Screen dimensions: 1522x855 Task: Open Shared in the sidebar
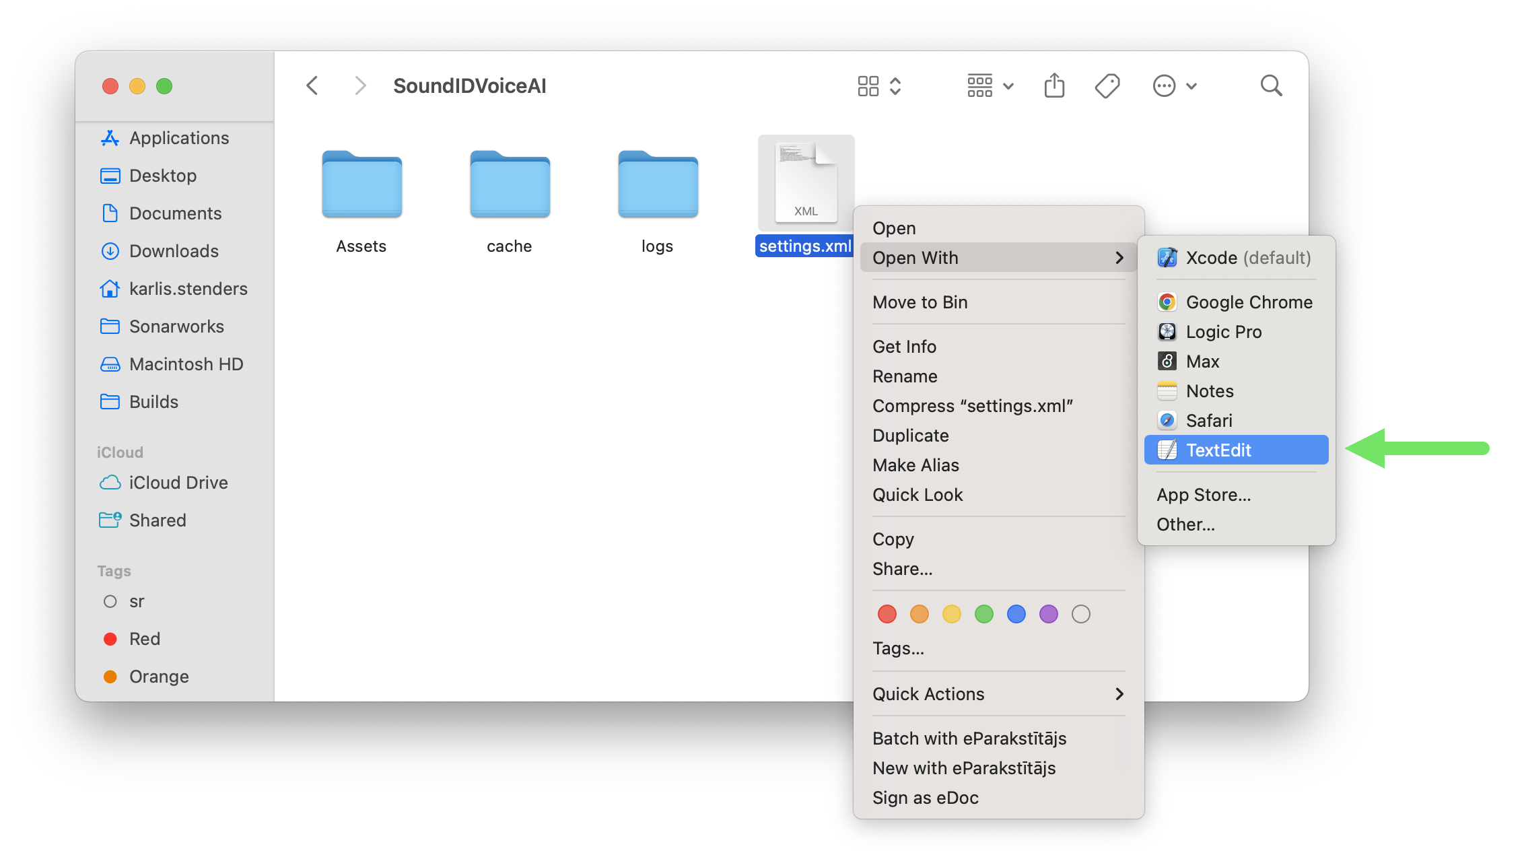175,520
